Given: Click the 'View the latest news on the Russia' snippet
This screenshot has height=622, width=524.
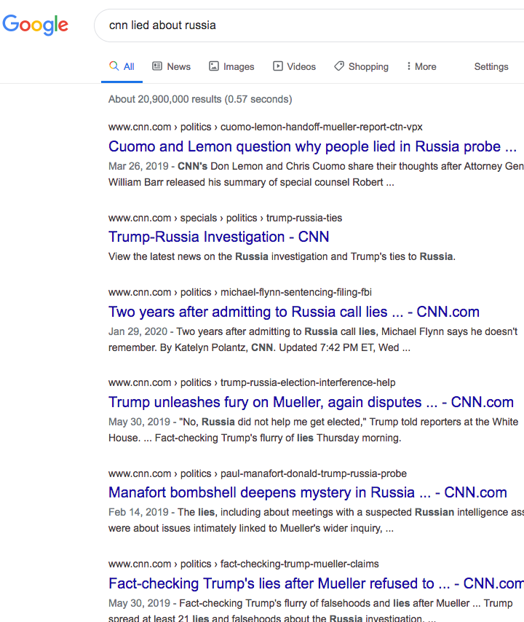Looking at the screenshot, I should [x=282, y=256].
